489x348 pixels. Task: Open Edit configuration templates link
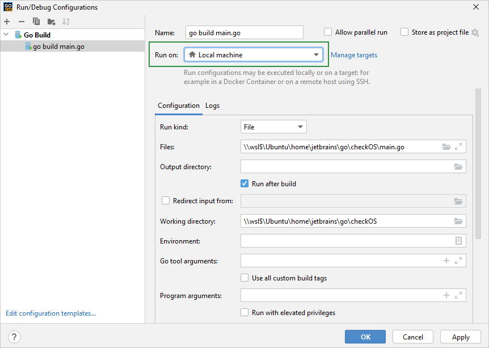(x=51, y=313)
